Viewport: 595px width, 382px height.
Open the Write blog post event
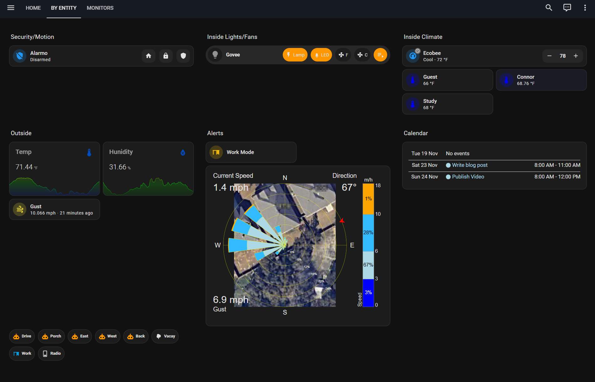469,165
